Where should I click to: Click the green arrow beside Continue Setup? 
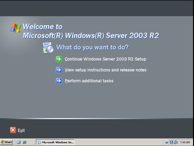59,59
